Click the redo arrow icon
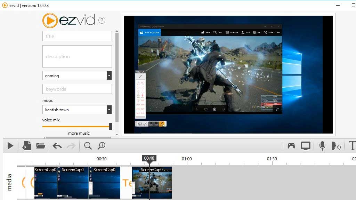The height and width of the screenshot is (200, 356). 71,146
